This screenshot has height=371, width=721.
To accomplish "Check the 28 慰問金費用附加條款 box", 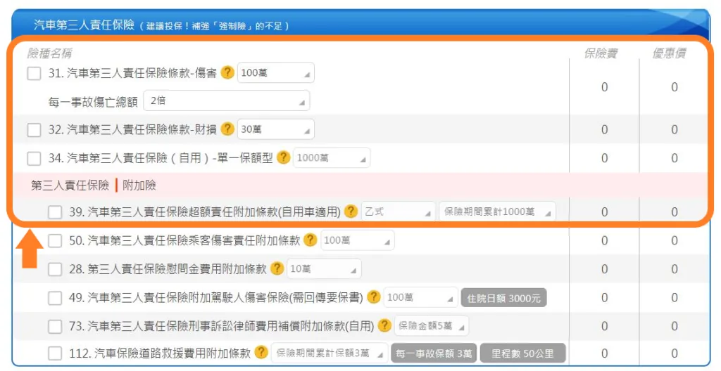I will (x=55, y=269).
